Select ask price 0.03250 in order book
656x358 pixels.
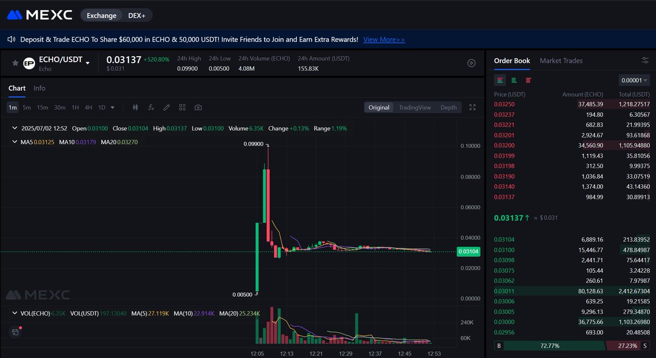point(504,104)
